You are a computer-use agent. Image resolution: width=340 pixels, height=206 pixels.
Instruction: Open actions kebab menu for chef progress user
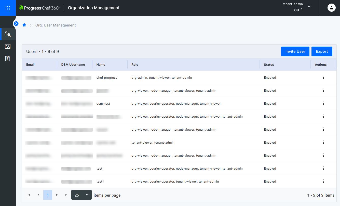coord(323,77)
